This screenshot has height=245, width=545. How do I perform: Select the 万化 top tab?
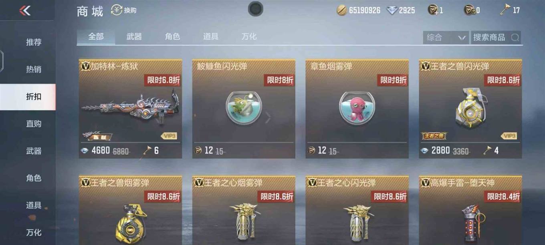[x=249, y=36]
